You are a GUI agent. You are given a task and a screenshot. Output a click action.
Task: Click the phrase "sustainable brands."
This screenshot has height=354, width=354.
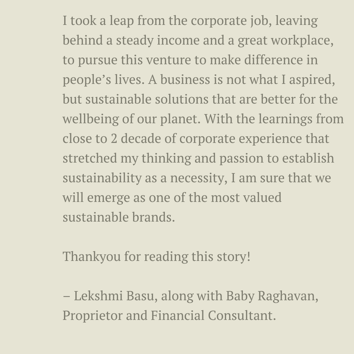click(119, 218)
